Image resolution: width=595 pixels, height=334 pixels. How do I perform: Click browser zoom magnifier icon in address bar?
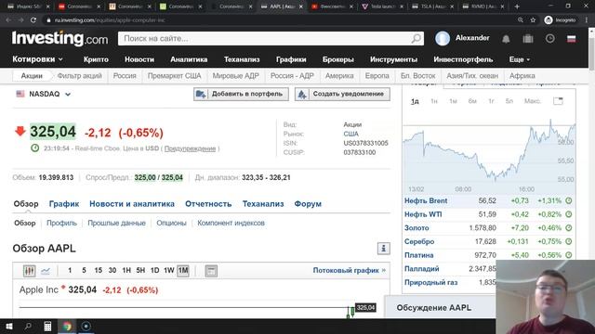point(521,20)
